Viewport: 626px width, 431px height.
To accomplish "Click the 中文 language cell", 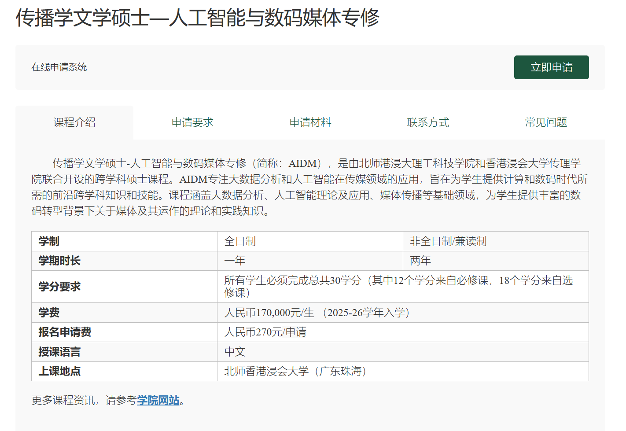I will point(403,352).
